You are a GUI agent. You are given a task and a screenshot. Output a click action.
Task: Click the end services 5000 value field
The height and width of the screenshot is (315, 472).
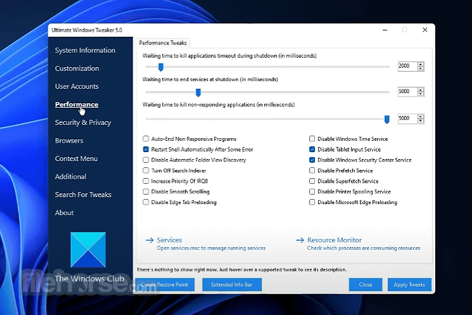[x=407, y=91]
